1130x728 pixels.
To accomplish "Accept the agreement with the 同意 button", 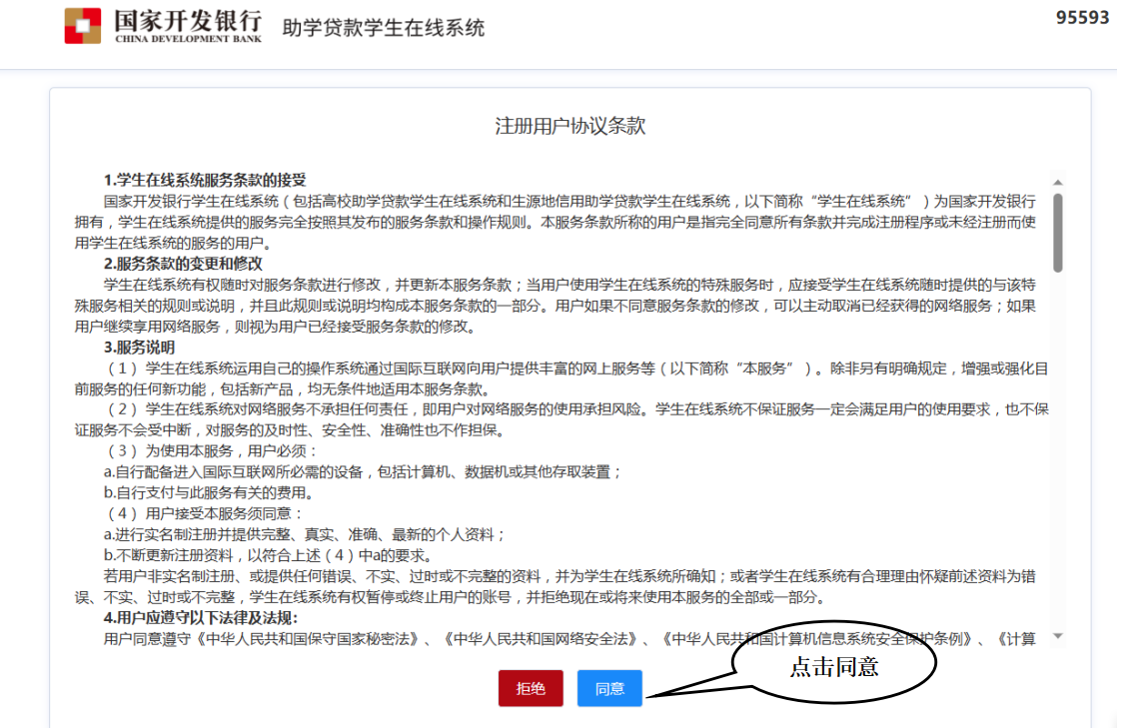I will click(x=609, y=688).
